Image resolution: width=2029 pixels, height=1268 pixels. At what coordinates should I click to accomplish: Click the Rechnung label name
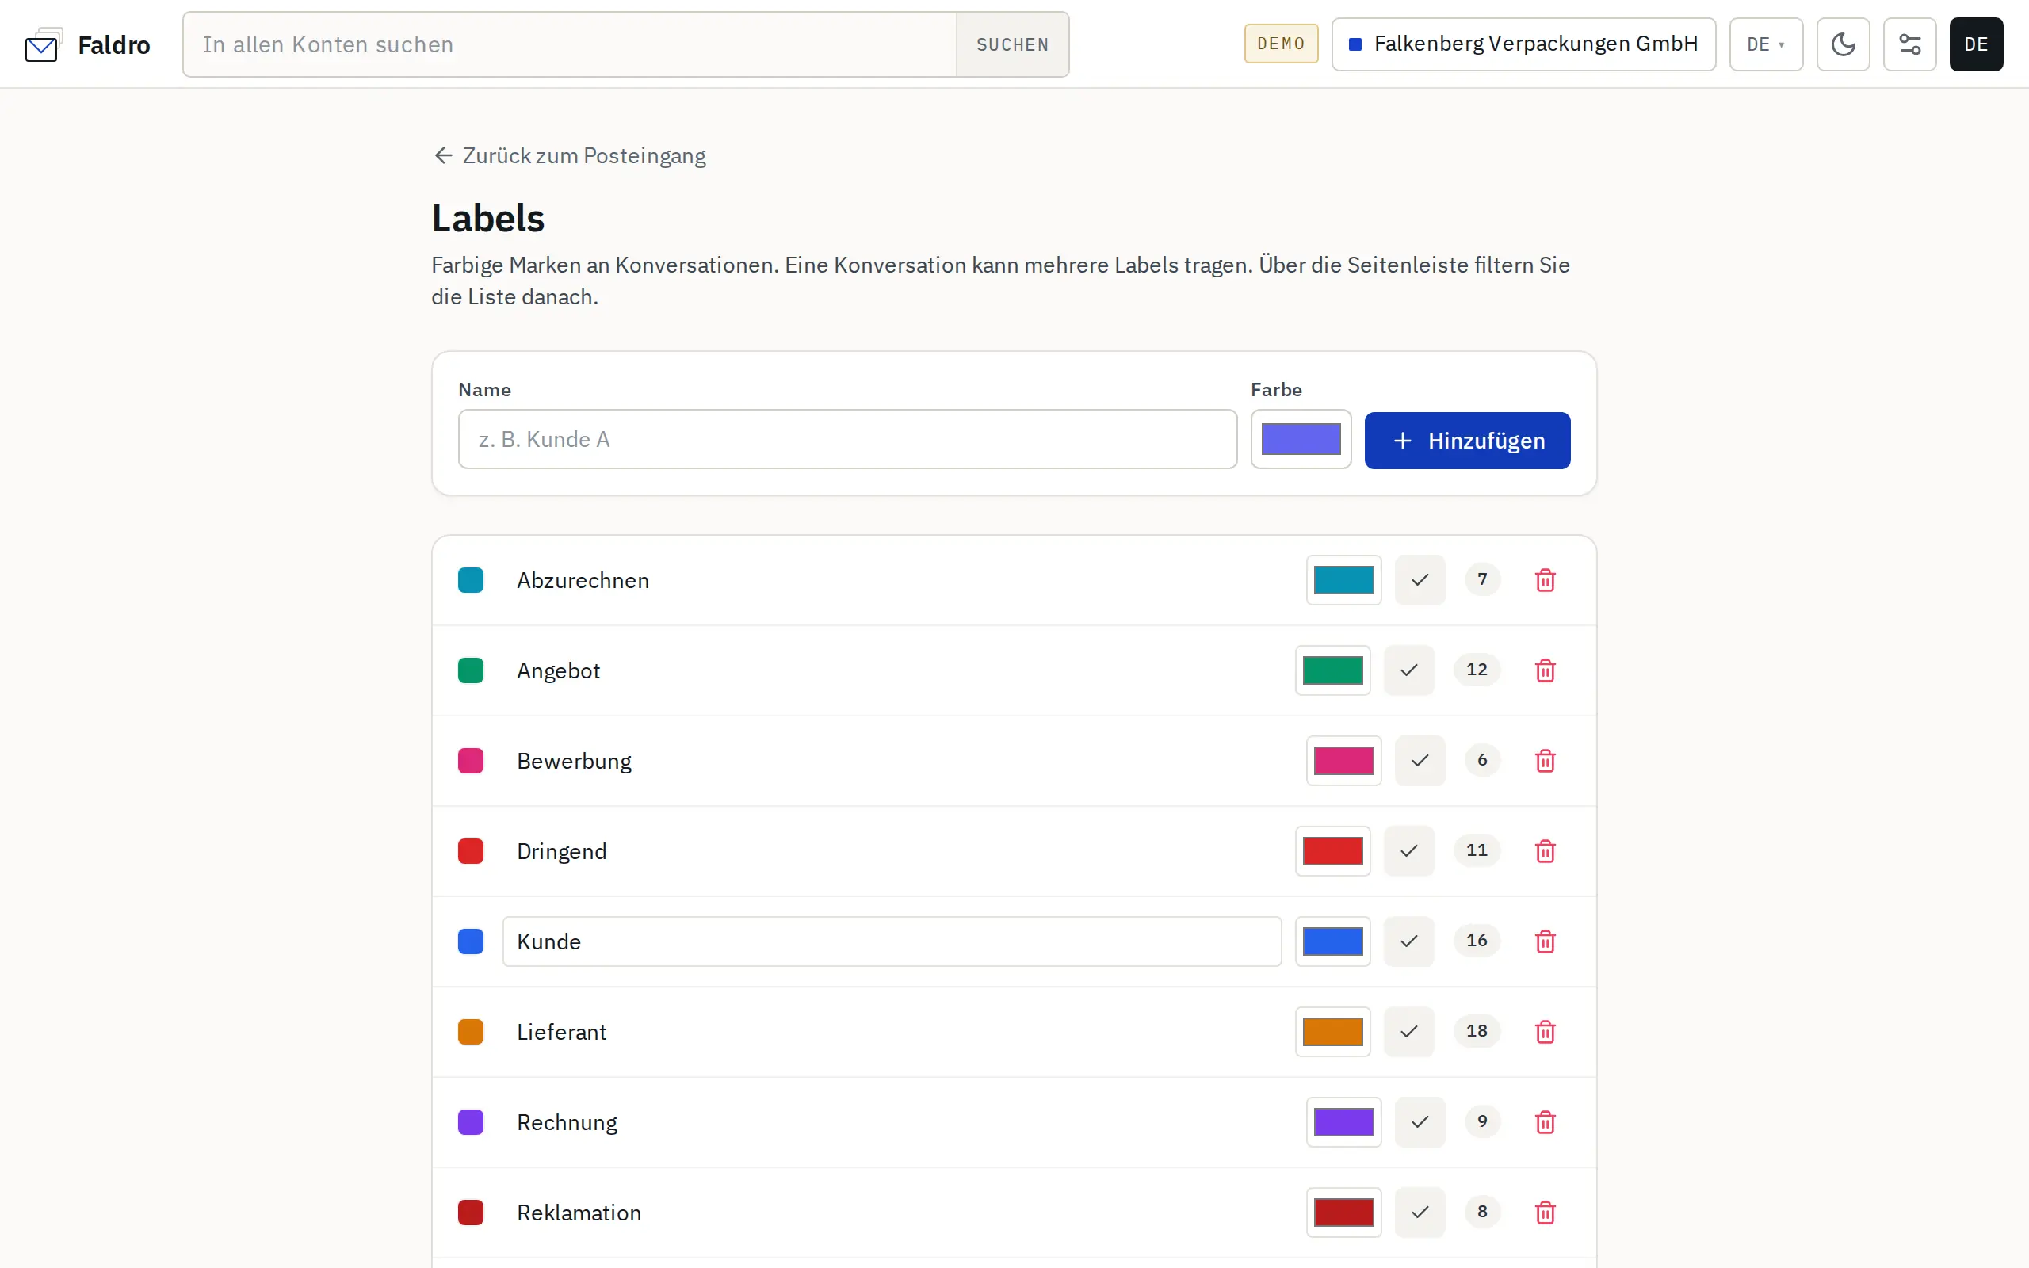point(567,1122)
